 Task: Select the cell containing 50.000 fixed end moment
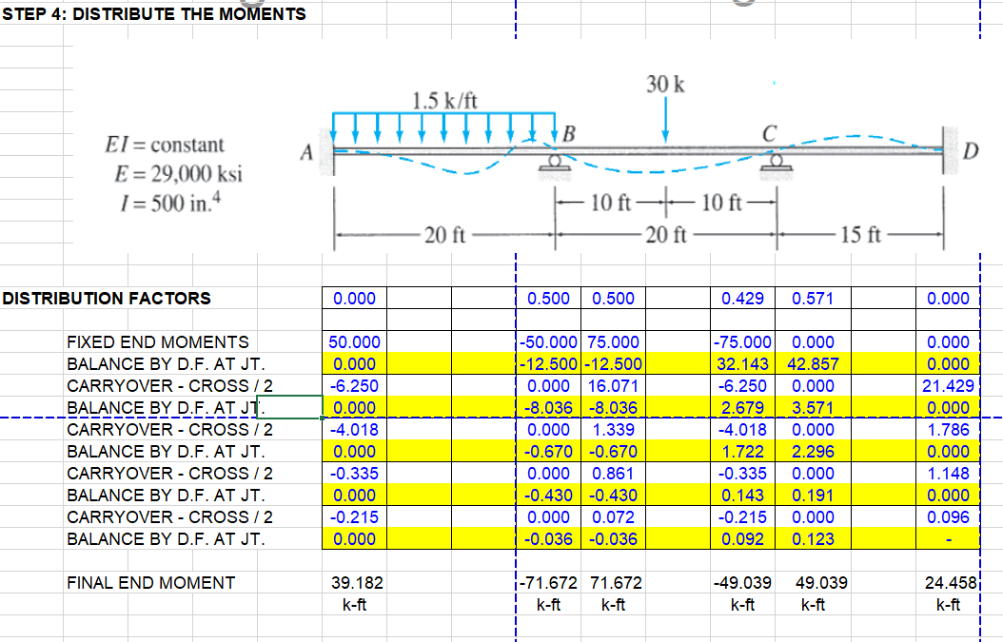pyautogui.click(x=352, y=342)
